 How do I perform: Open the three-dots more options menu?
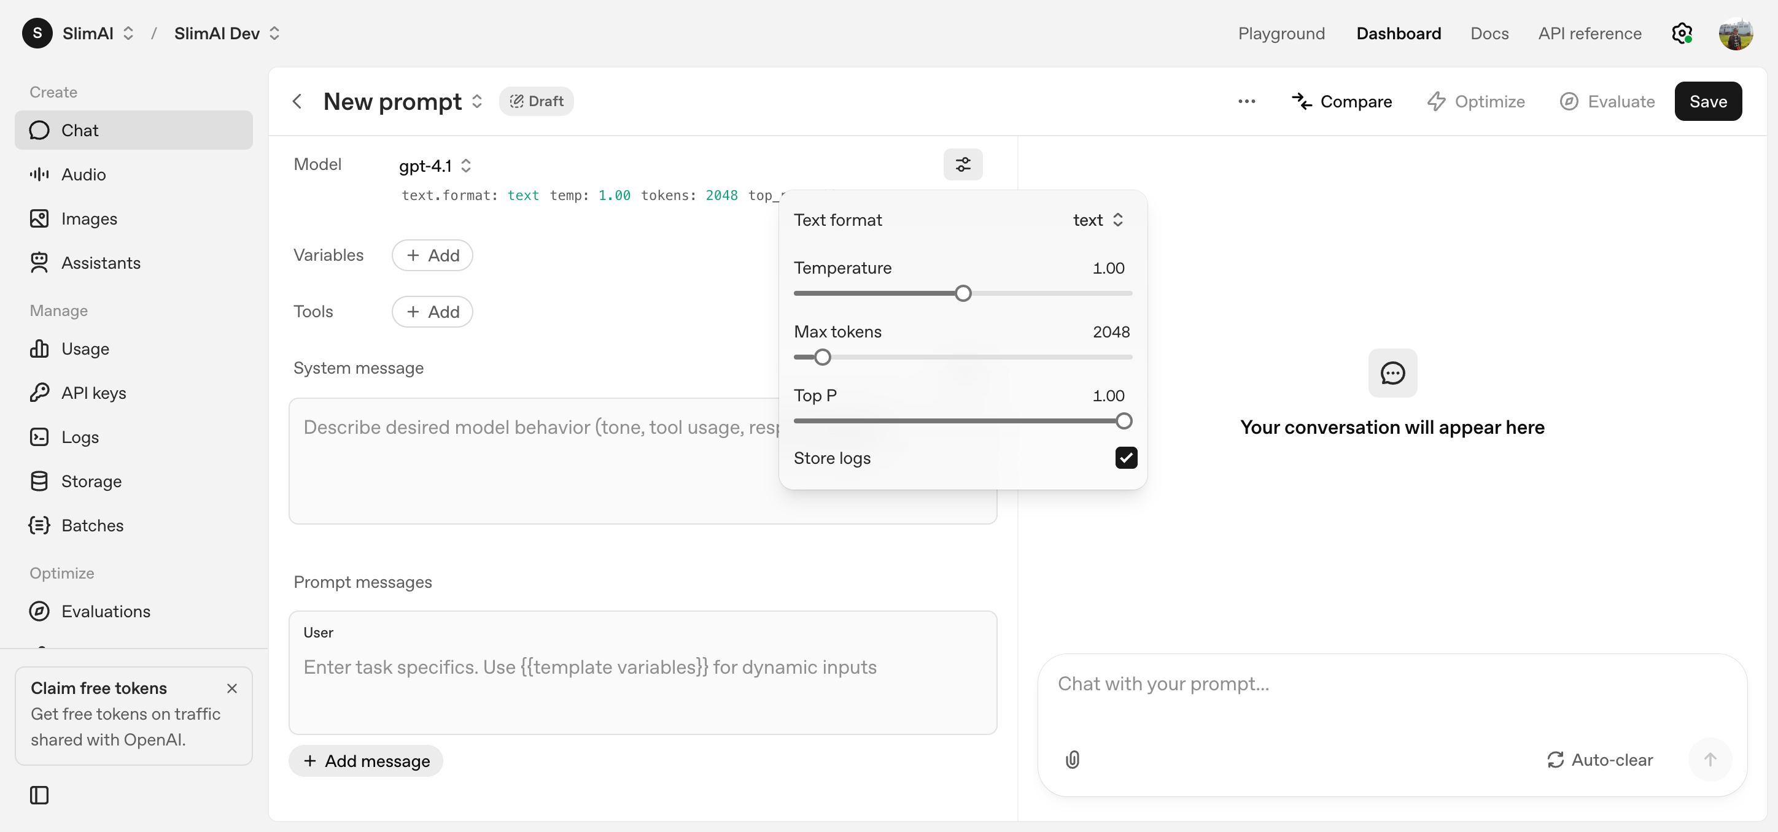pos(1246,101)
